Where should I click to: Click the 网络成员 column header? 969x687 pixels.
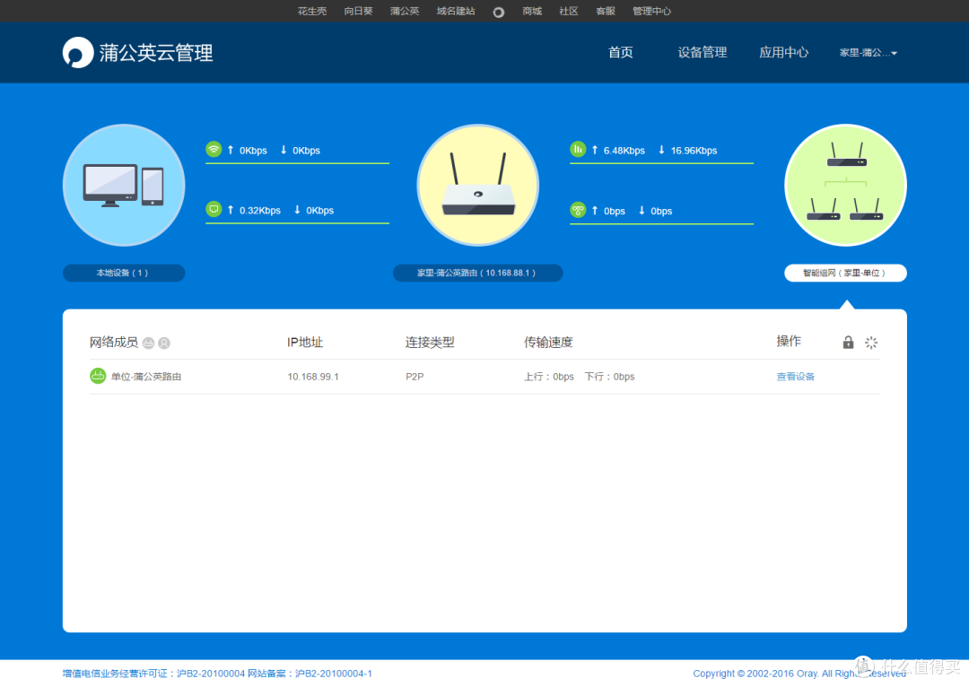coord(114,343)
